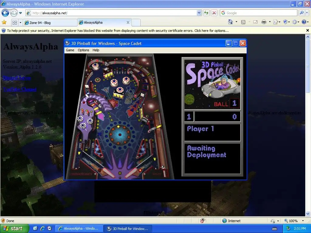The image size is (311, 233).
Task: Open the zoom level 100% dropdown
Action: click(x=303, y=221)
